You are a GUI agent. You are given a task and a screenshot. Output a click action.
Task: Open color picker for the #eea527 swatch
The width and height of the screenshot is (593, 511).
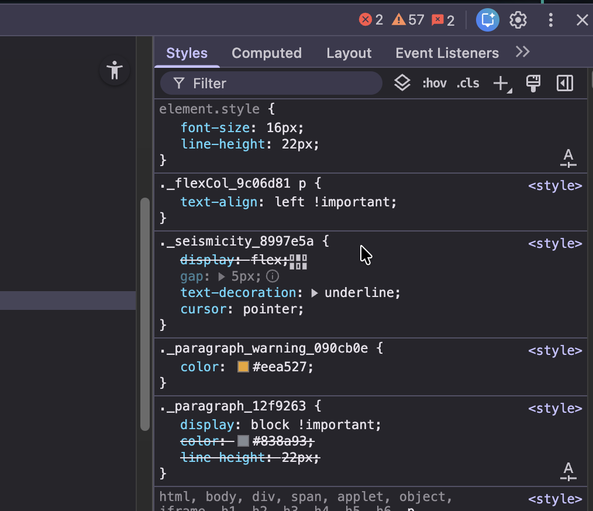click(243, 367)
